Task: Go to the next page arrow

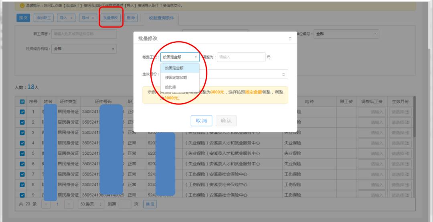Action: pos(69,204)
